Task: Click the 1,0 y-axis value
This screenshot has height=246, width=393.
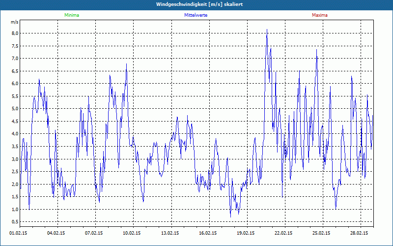Action: [x=16, y=210]
